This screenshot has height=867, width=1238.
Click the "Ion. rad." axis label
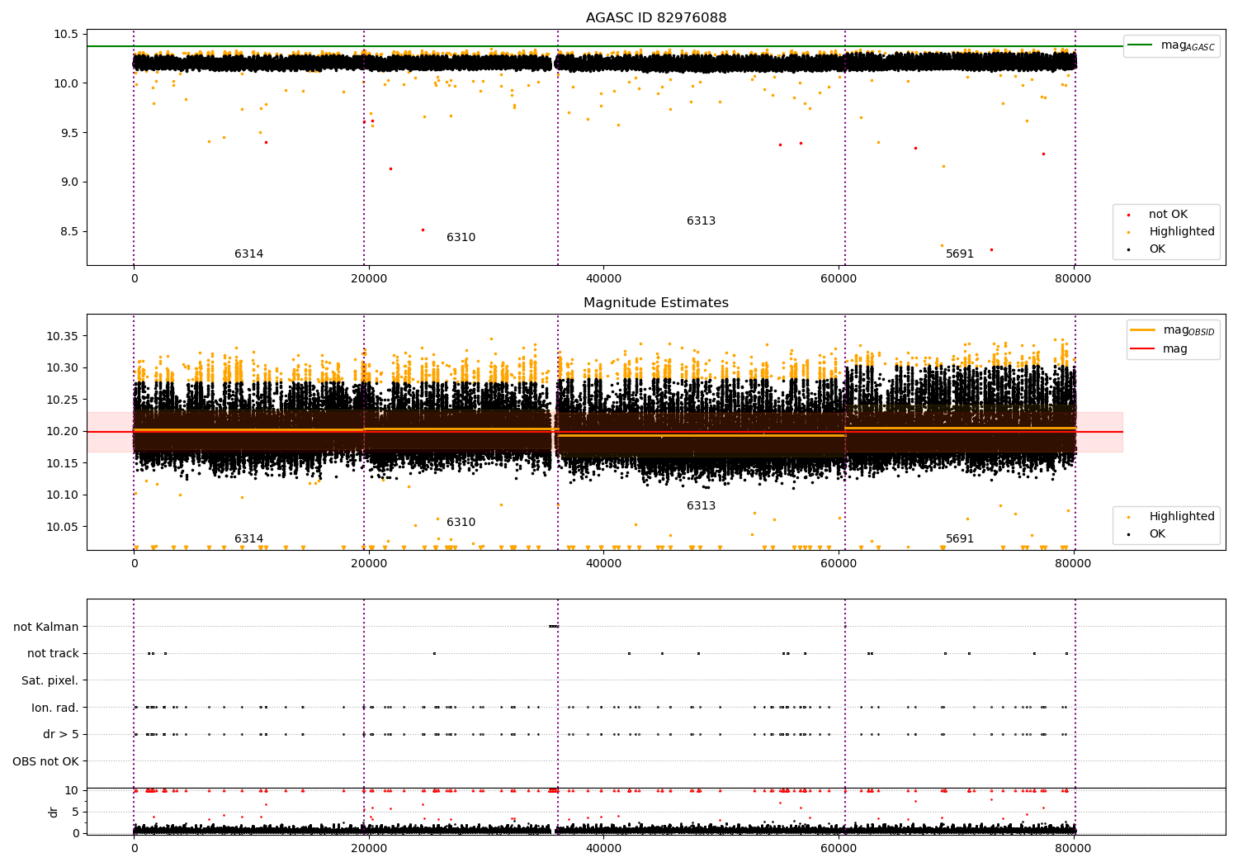point(55,708)
